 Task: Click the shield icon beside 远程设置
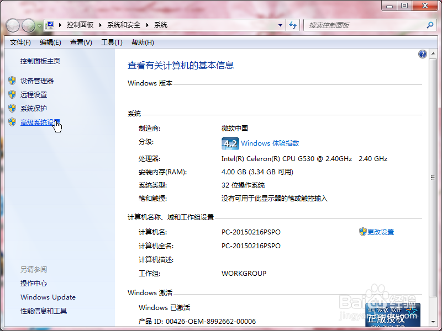[12, 94]
